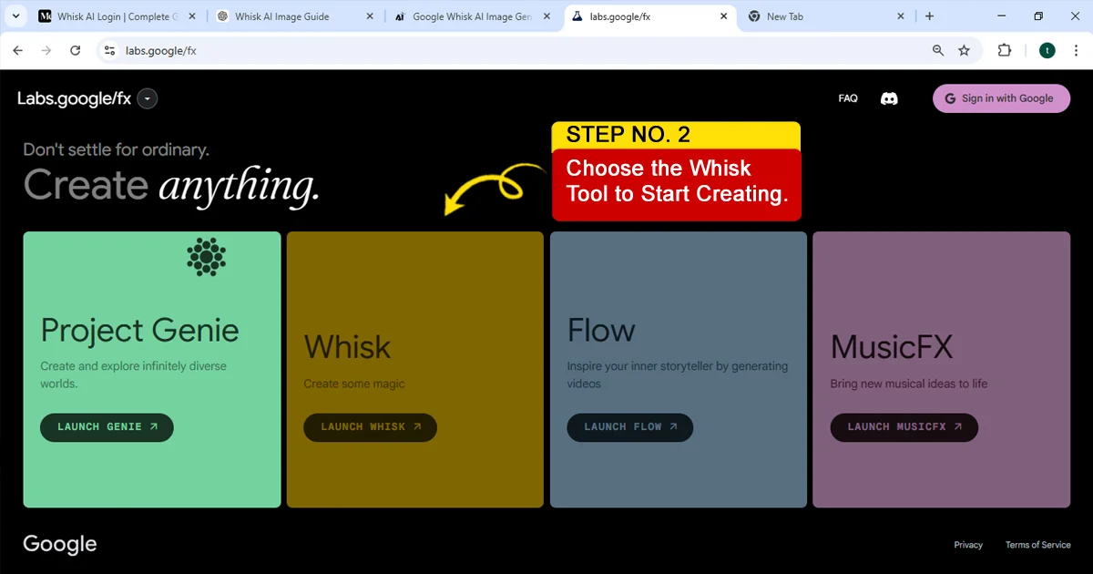This screenshot has width=1093, height=574.
Task: Open a new browser tab
Action: click(929, 16)
